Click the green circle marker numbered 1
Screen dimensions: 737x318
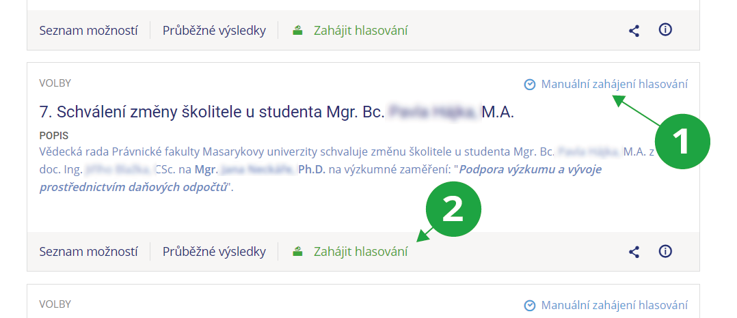click(682, 143)
